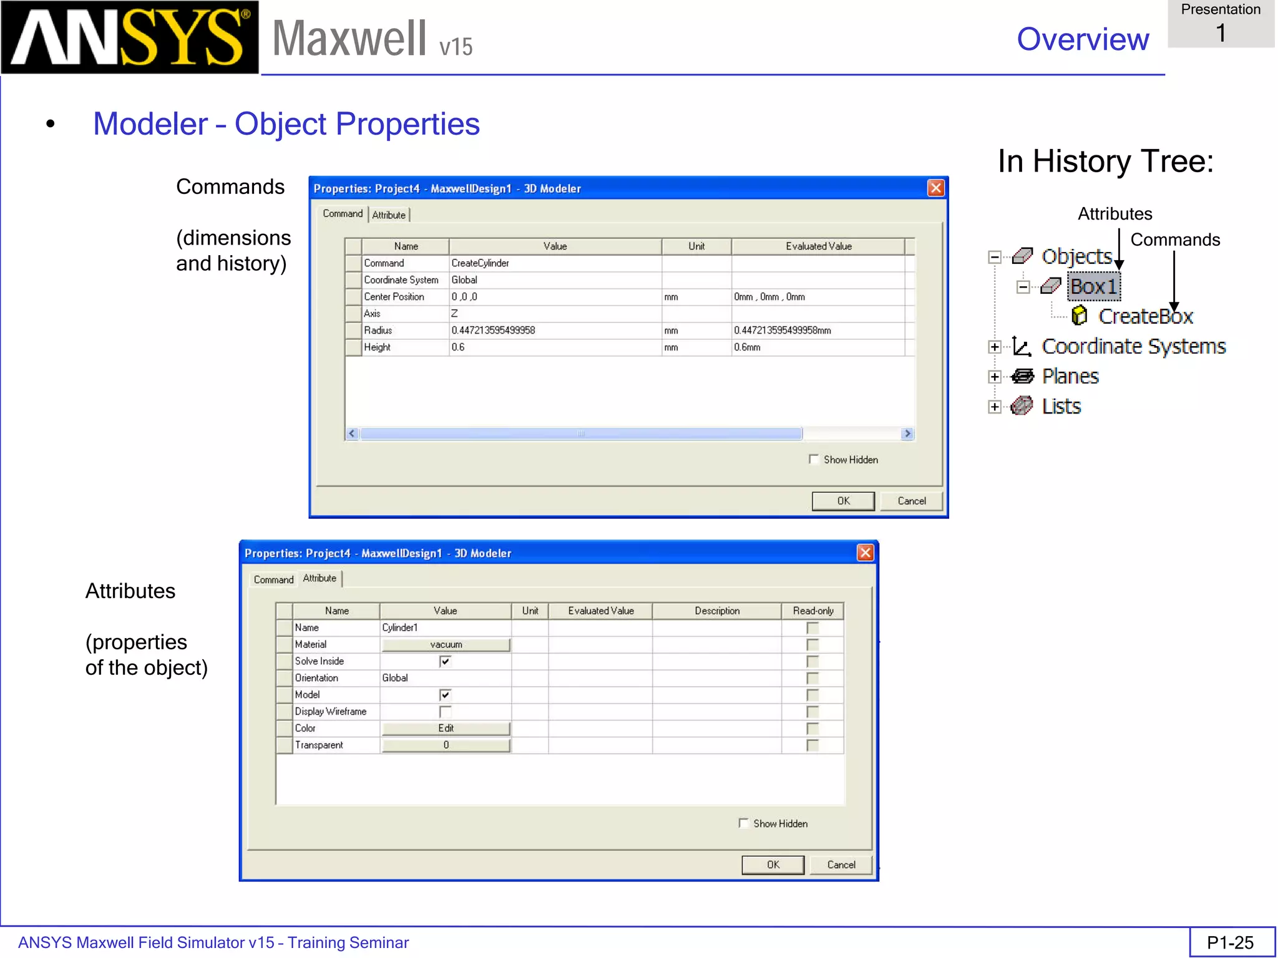Toggle Read-only checkbox for Name row
Image resolution: width=1278 pixels, height=958 pixels.
812,628
